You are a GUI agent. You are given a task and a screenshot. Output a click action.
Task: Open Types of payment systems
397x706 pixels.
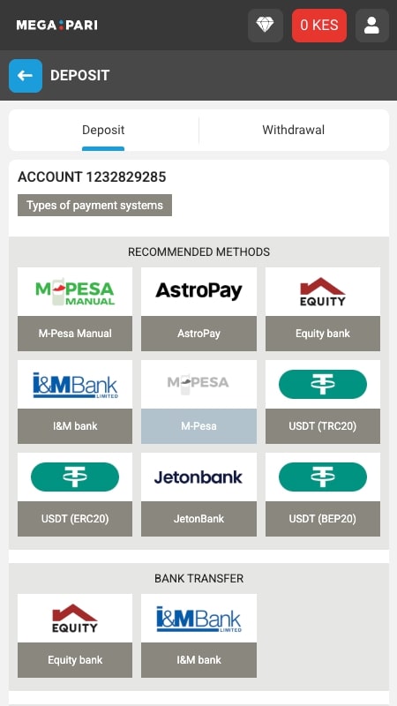click(x=94, y=206)
